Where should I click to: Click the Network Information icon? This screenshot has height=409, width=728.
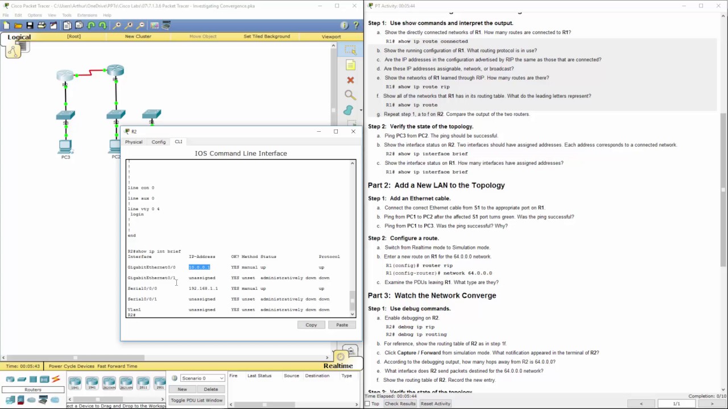click(344, 26)
